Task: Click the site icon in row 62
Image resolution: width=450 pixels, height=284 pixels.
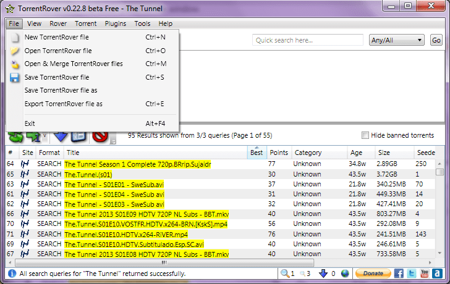Action: pyautogui.click(x=25, y=204)
